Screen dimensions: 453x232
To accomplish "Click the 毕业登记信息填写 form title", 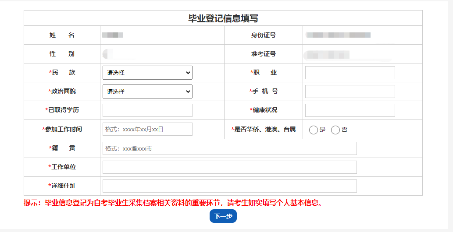I will 223,18.
